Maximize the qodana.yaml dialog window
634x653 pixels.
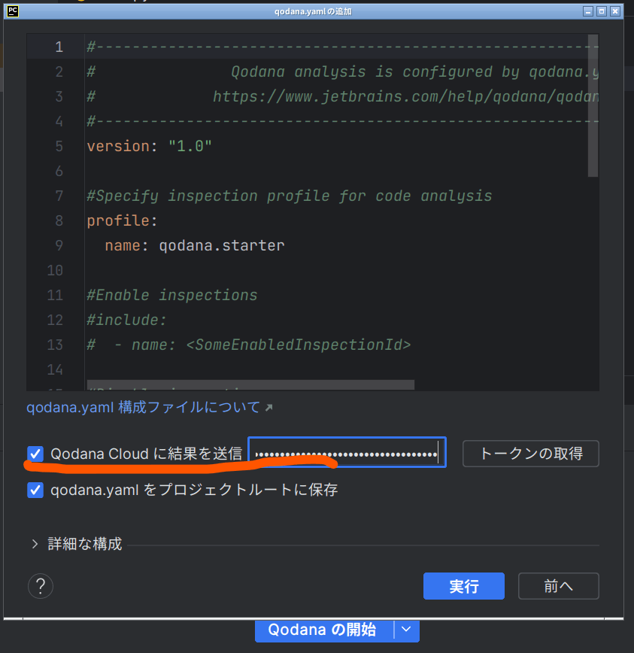[x=602, y=12]
